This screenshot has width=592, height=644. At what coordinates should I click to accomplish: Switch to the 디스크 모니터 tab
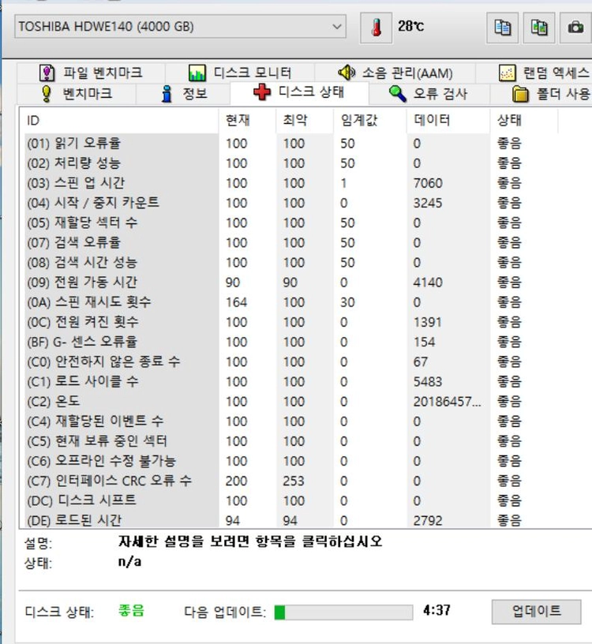pyautogui.click(x=240, y=73)
